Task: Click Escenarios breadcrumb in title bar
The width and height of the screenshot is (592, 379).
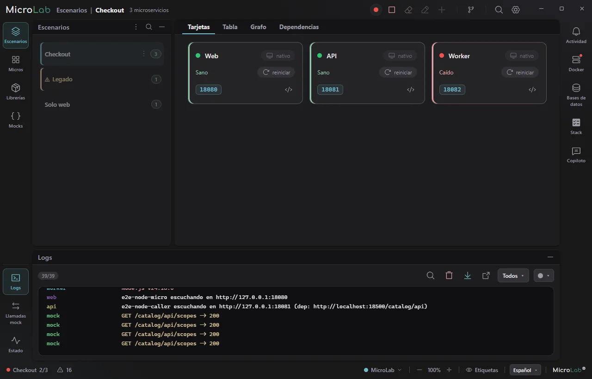Action: coord(72,10)
